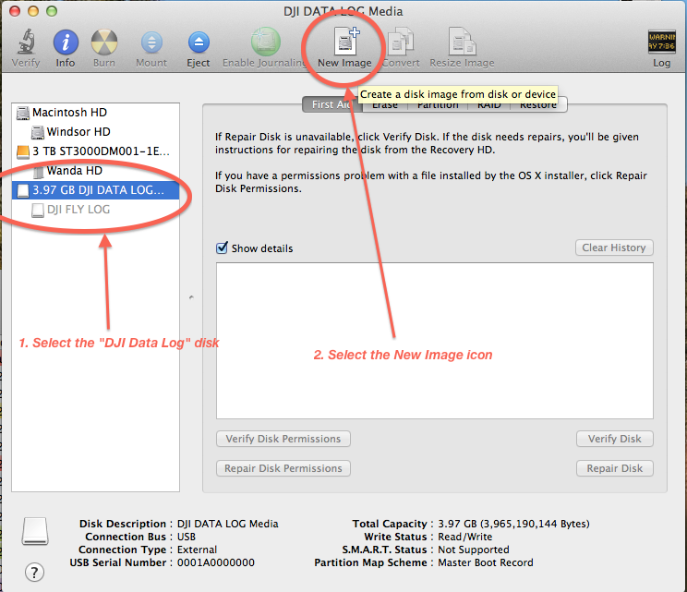Switch to the Restore tab
The image size is (687, 592).
(538, 104)
